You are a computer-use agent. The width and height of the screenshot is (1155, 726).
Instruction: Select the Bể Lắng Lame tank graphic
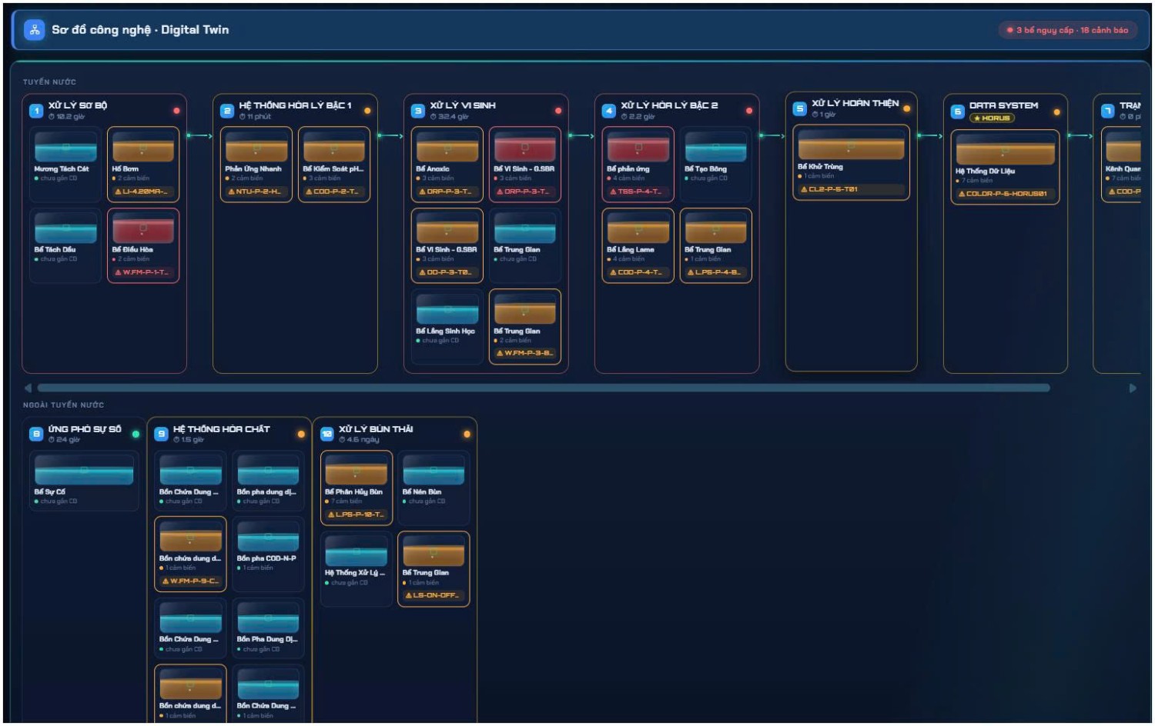638,228
